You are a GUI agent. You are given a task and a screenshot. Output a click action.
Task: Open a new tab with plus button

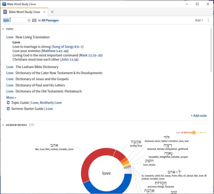[52, 12]
